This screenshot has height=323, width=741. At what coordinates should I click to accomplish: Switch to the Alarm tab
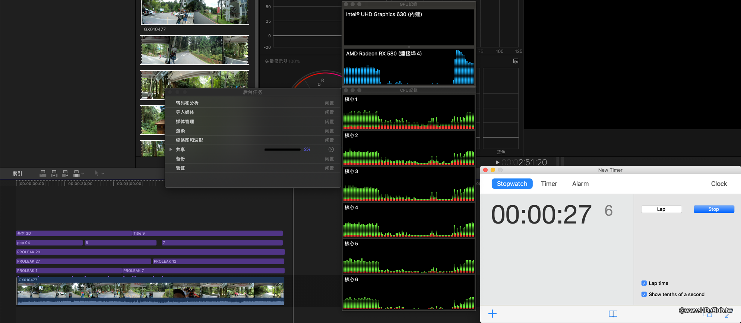(580, 184)
